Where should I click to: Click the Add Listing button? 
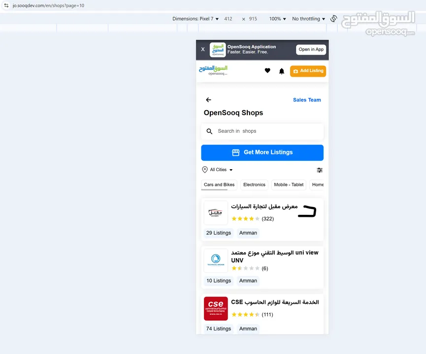click(308, 71)
